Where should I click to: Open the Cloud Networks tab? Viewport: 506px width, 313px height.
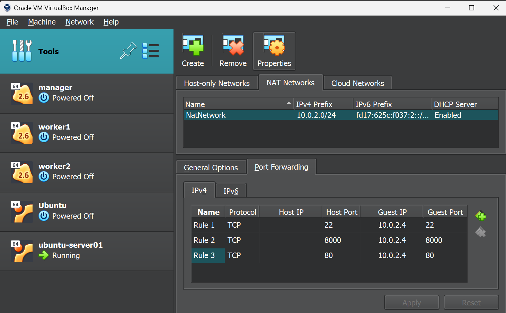(357, 83)
